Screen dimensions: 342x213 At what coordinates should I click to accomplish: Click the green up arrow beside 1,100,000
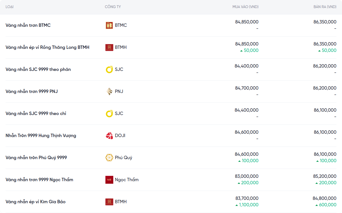coord(237,205)
